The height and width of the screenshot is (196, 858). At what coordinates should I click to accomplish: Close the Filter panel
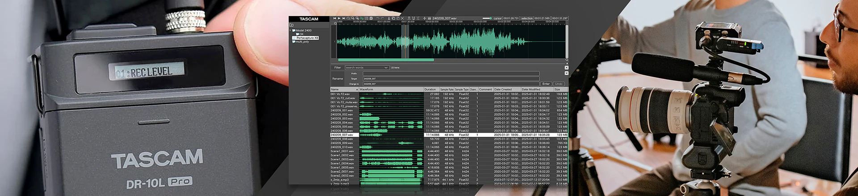[566, 68]
